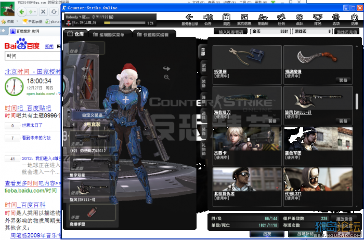Select the 装饰 decoration side tab
The image size is (364, 240).
[203, 130]
